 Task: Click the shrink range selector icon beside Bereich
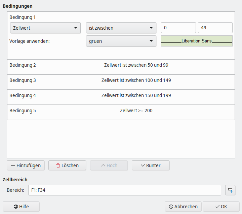tap(230, 190)
